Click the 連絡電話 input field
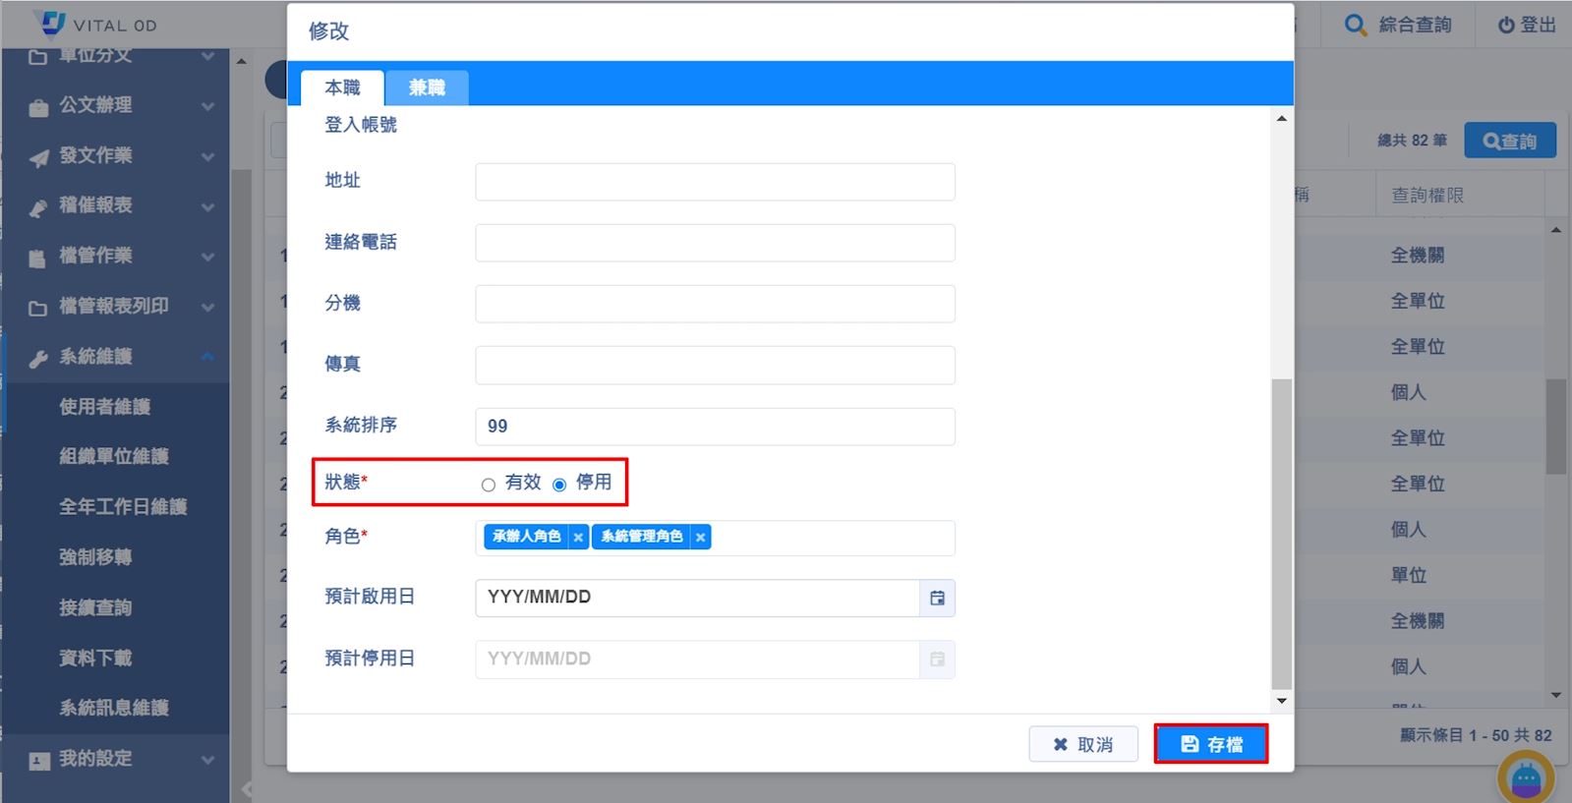This screenshot has height=803, width=1572. [715, 243]
